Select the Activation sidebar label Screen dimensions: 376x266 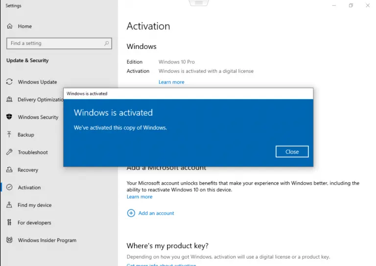click(x=29, y=187)
